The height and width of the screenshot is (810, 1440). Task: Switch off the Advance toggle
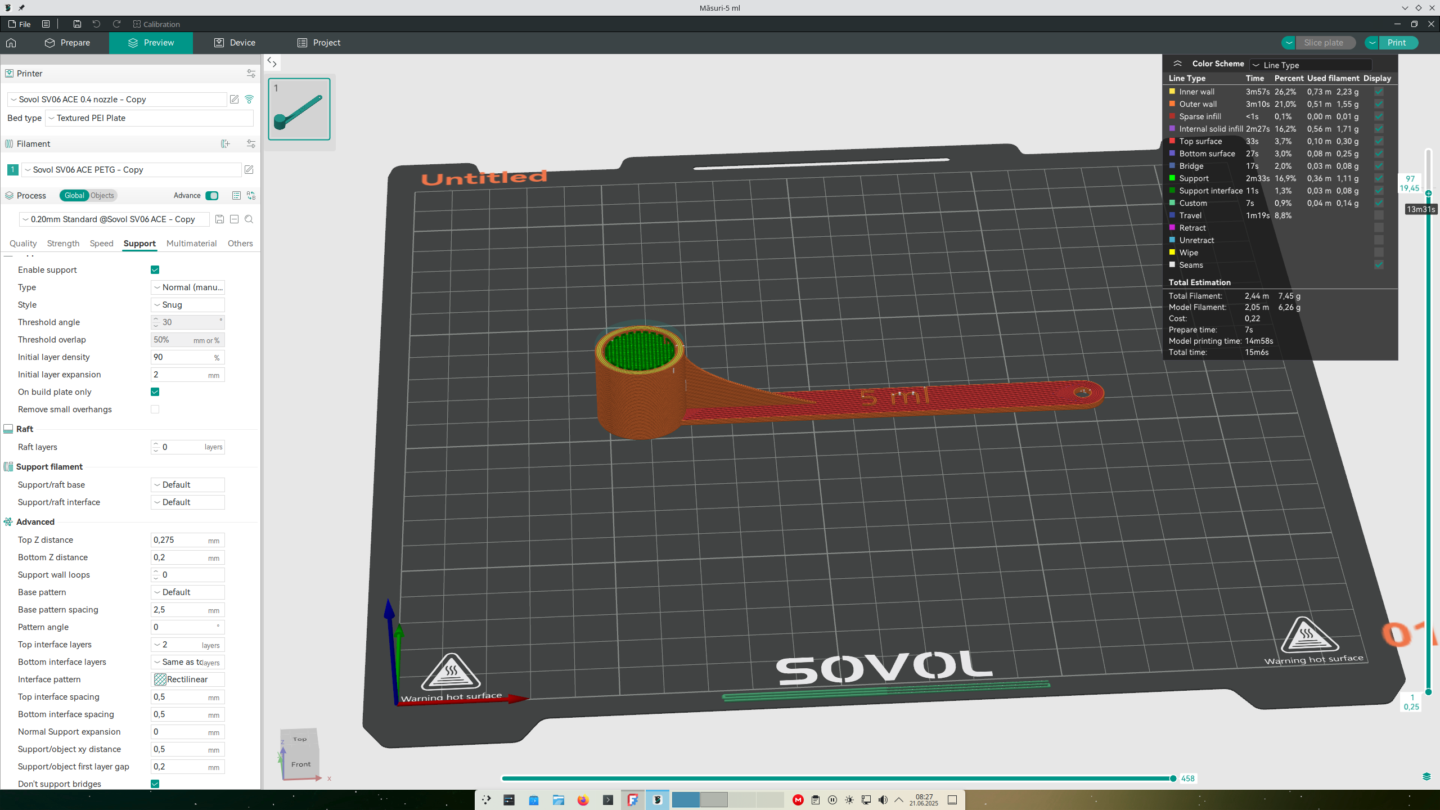[x=212, y=196]
